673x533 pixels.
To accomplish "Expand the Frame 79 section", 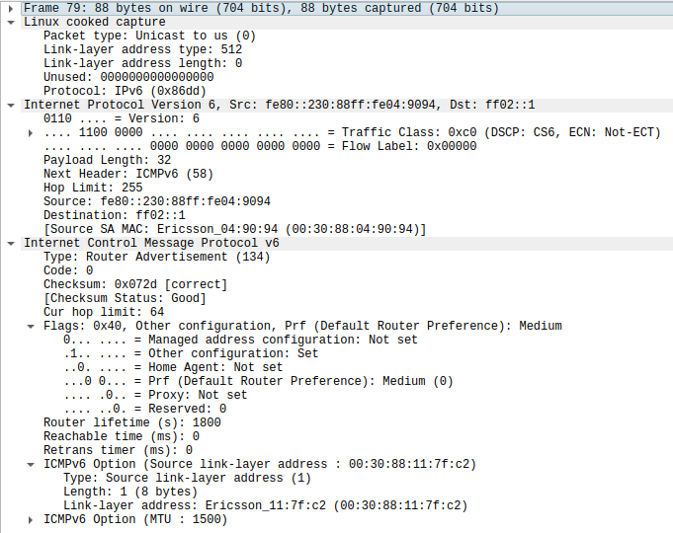I will click(11, 8).
